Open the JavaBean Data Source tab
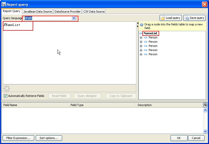The width and height of the screenshot is (209, 144). [x=38, y=12]
